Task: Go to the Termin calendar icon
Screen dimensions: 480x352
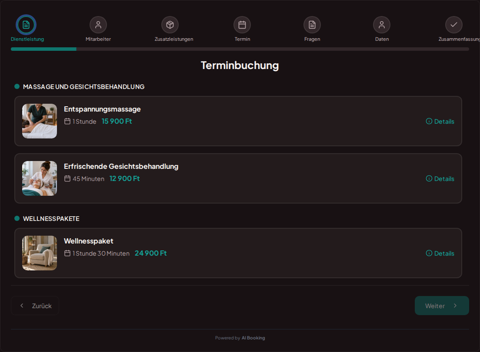Action: point(242,25)
